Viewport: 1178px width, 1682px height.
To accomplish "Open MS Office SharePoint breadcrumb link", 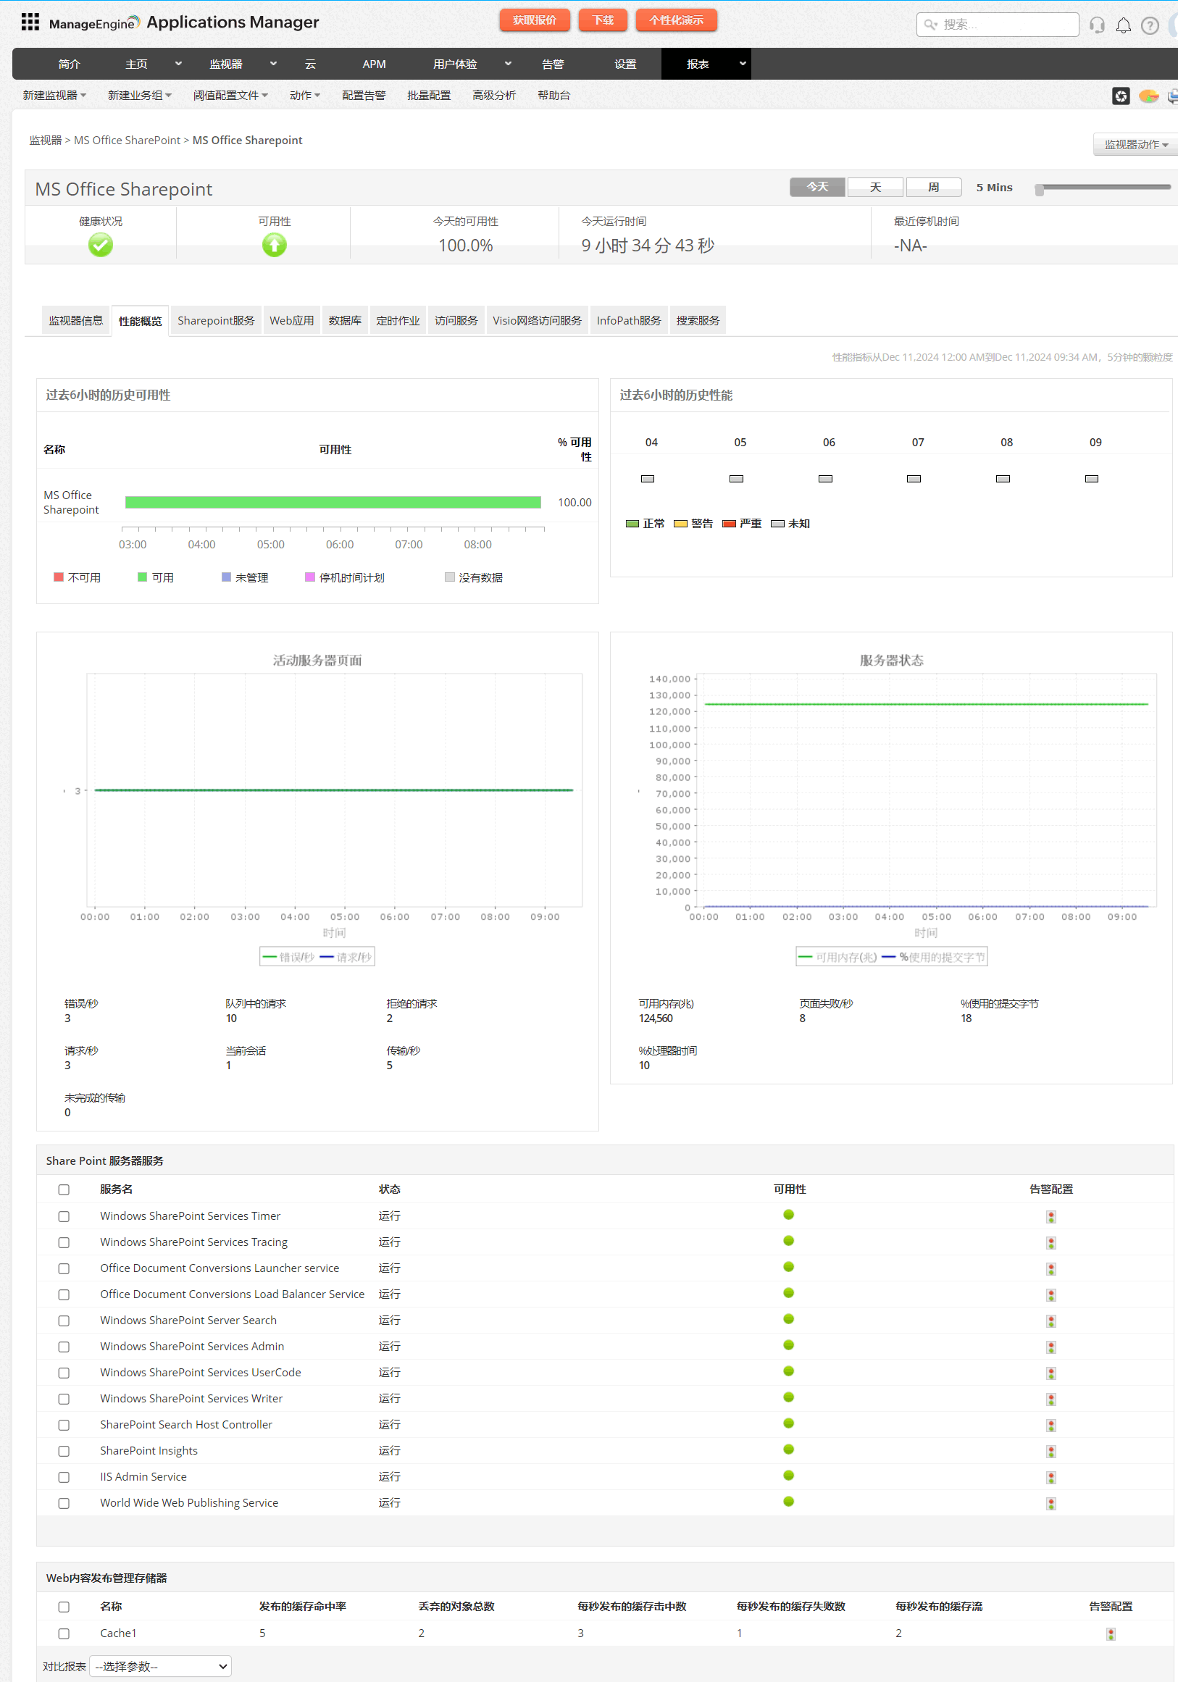I will coord(127,140).
